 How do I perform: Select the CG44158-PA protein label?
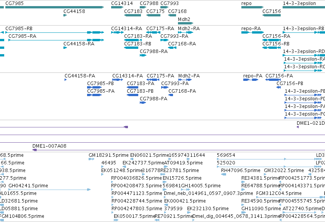pyautogui.click(x=80, y=76)
